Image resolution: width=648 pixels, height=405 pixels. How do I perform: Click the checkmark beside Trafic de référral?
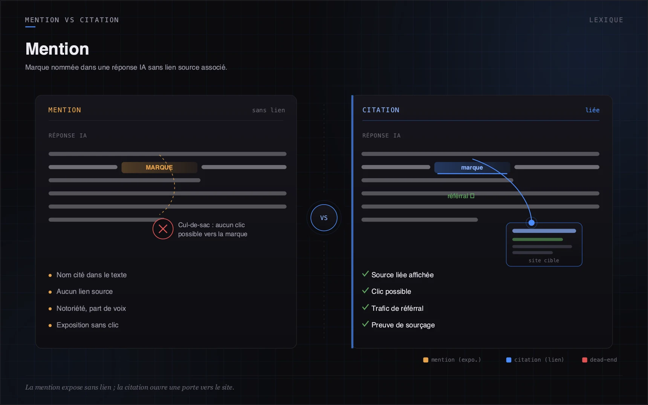tap(365, 307)
